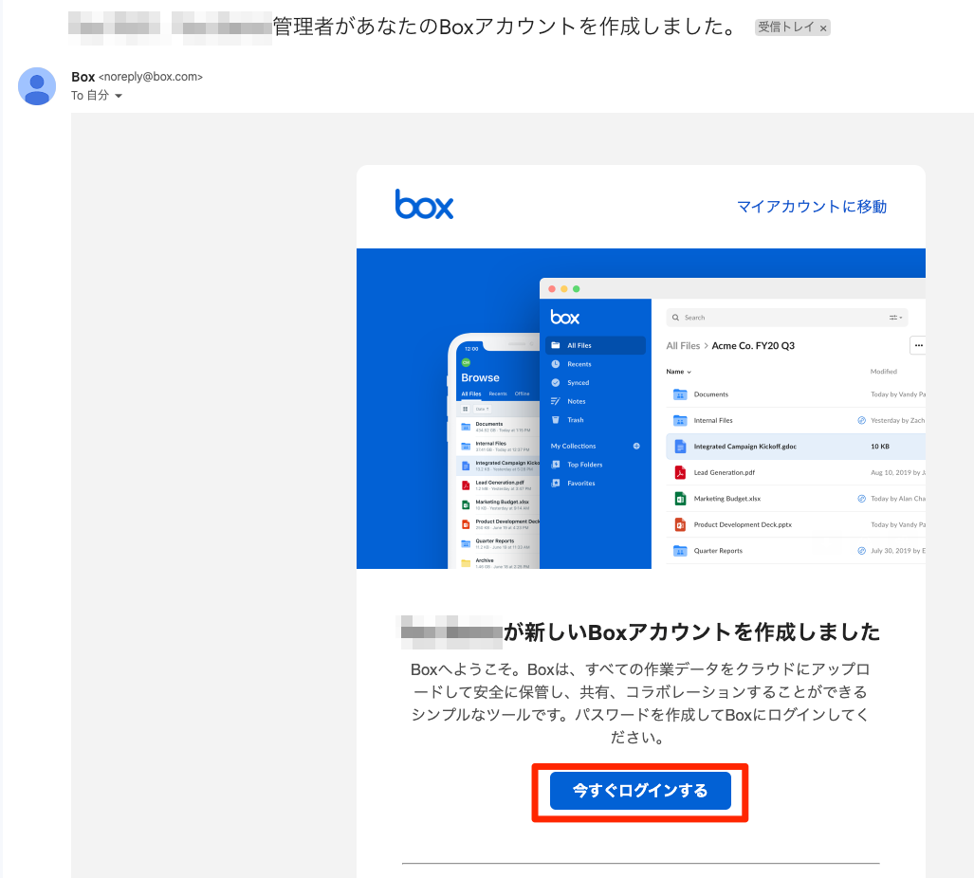Click the green window dot in illustrated window

click(x=576, y=289)
